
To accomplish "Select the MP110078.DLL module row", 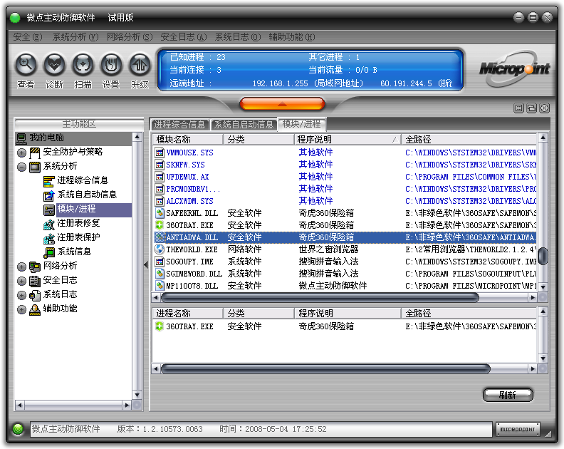I will coord(345,286).
